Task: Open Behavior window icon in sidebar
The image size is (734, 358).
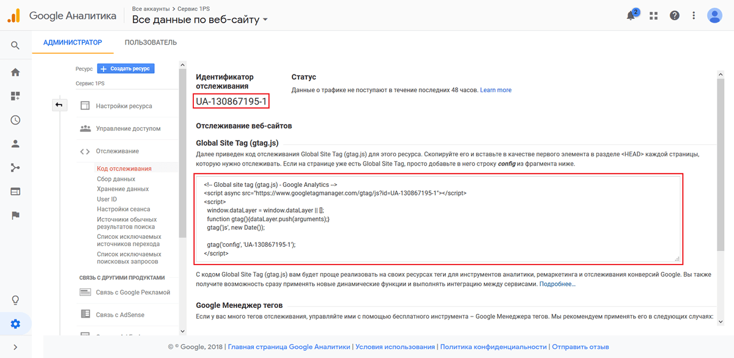Action: tap(15, 192)
